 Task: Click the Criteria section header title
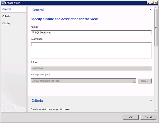point(37,100)
